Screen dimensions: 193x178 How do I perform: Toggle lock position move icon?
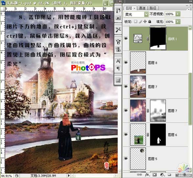(x=145, y=22)
